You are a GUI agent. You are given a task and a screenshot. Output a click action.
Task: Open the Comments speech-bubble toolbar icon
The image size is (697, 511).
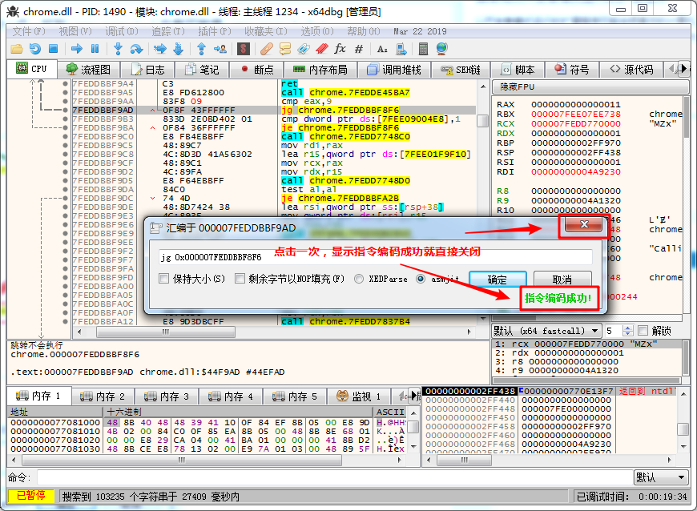[285, 49]
